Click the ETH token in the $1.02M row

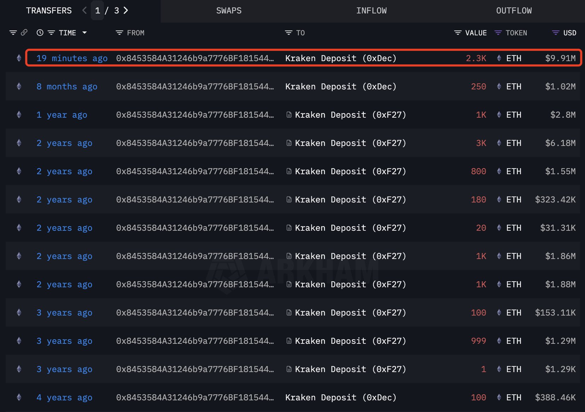509,87
